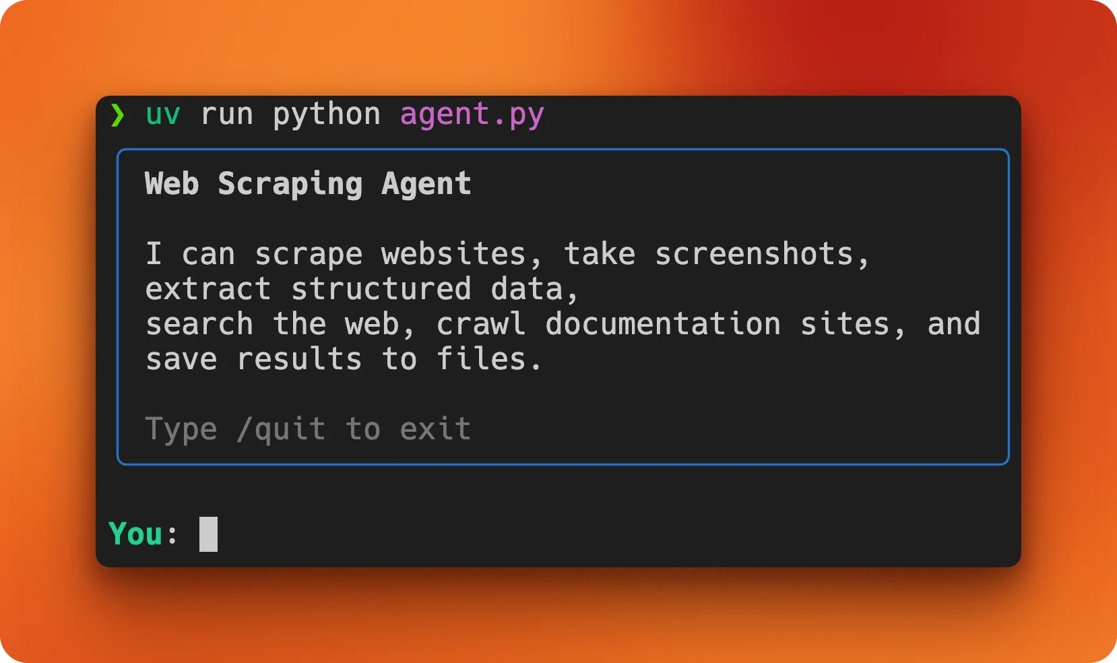1117x663 pixels.
Task: Click the "search the web," text
Action: click(x=280, y=324)
